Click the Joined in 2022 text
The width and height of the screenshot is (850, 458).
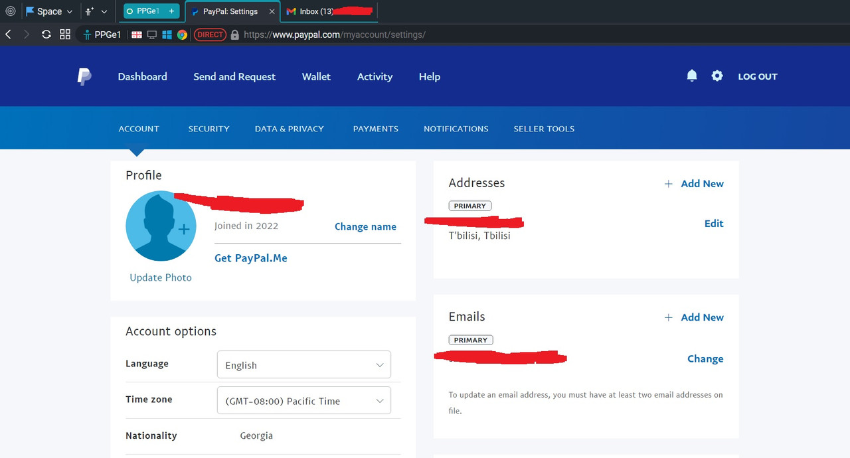[246, 226]
